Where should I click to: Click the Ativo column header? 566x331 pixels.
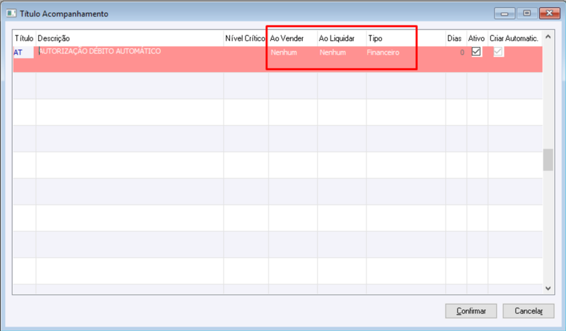pos(477,38)
